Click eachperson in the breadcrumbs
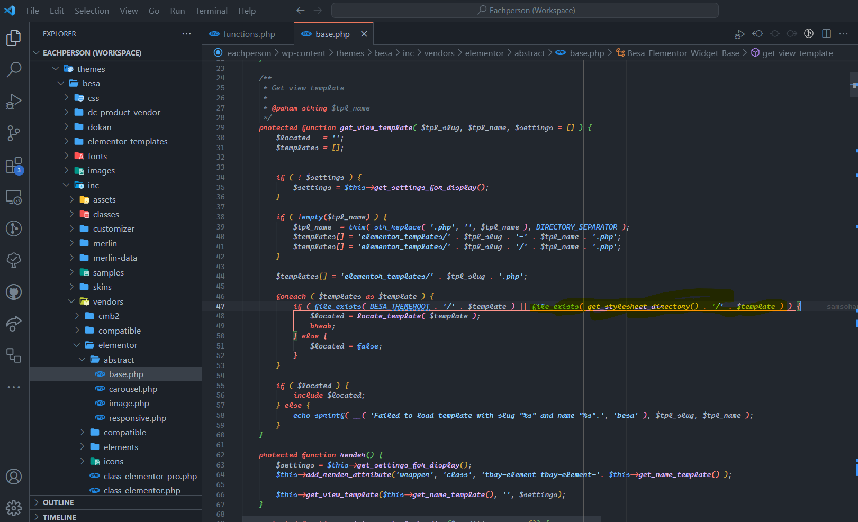The width and height of the screenshot is (858, 522). pos(249,53)
